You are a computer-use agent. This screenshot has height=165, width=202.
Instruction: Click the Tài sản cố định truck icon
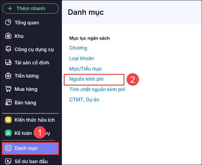click(8, 62)
